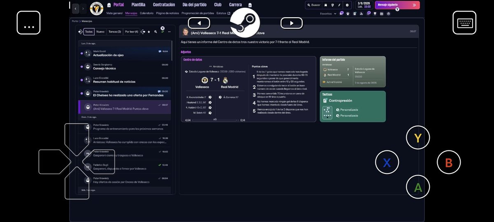Open the Contratación menu
The height and width of the screenshot is (222, 494).
coord(164,5)
